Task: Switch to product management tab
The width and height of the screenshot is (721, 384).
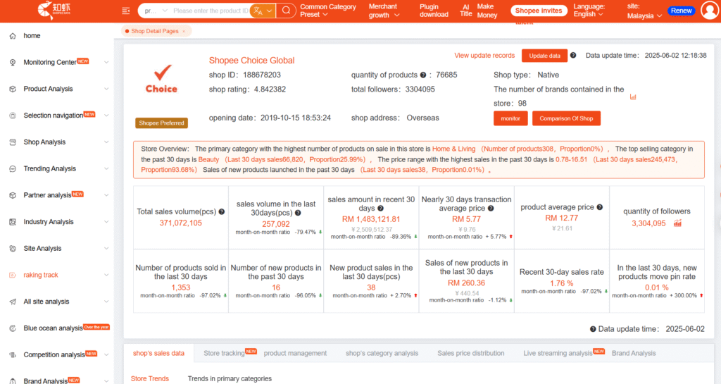Action: (x=295, y=353)
